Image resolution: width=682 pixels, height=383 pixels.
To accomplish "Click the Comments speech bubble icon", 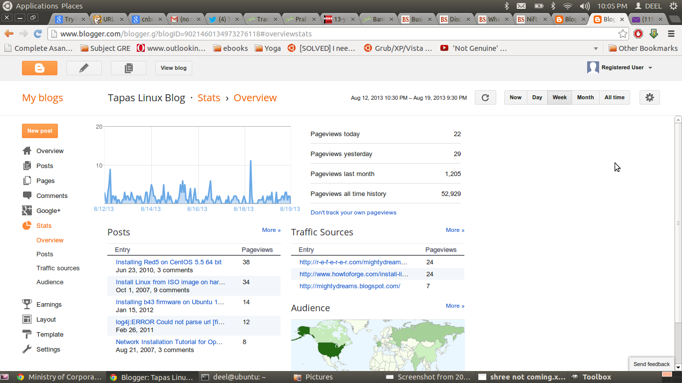I will (27, 195).
